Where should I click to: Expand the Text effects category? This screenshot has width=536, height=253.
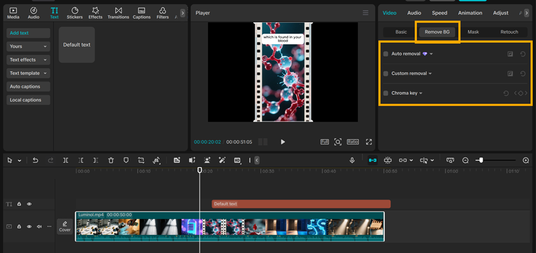click(x=29, y=60)
